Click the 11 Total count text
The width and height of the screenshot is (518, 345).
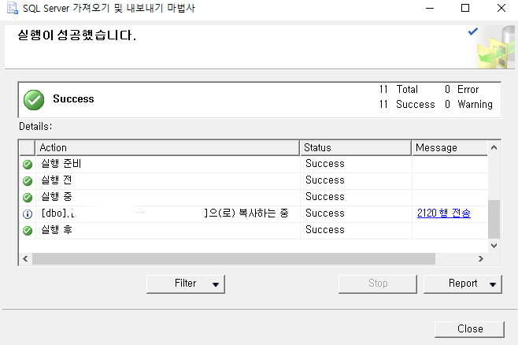pyautogui.click(x=398, y=89)
